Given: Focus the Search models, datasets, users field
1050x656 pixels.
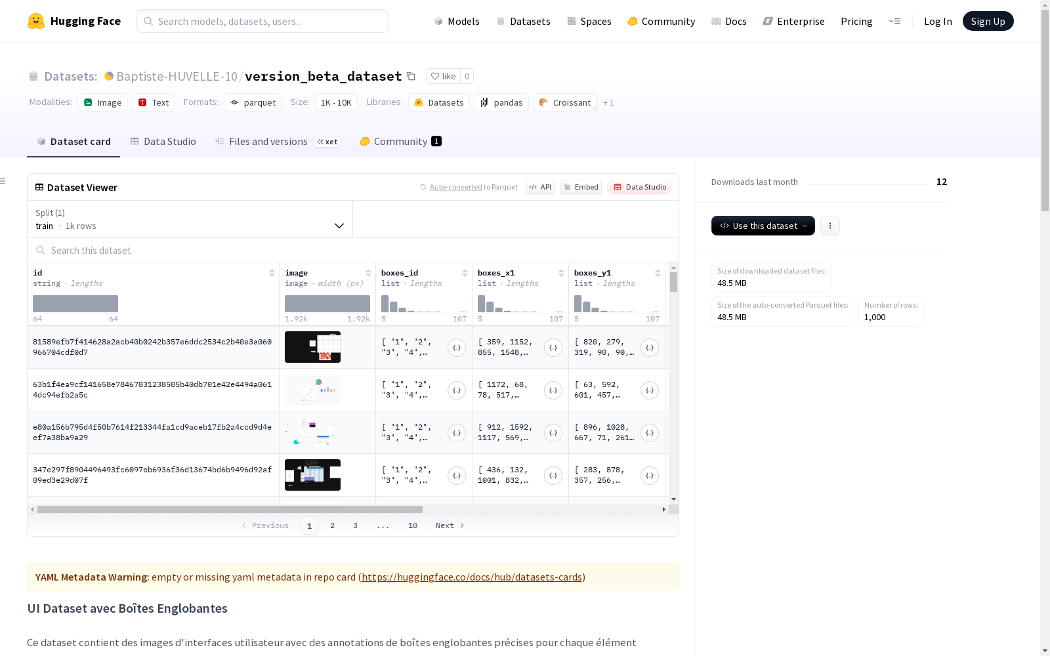Looking at the screenshot, I should (262, 21).
